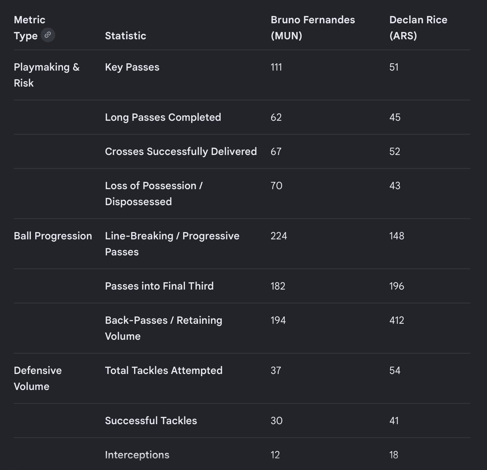Image resolution: width=487 pixels, height=470 pixels.
Task: Click the Long Passes Completed label
Action: [163, 117]
